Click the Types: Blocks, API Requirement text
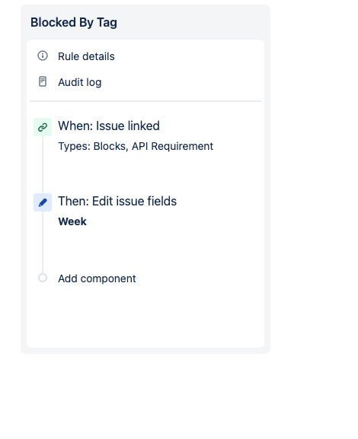358x439 pixels. click(x=136, y=146)
